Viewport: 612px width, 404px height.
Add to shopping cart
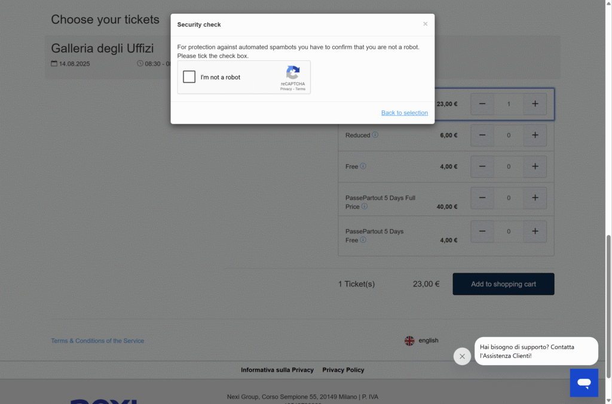click(x=503, y=284)
